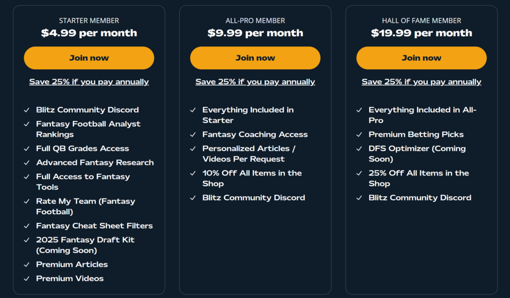Screen dimensions: 510x298
Task: Click checkmark beside Full QB Grades Access
Action: tap(26, 149)
